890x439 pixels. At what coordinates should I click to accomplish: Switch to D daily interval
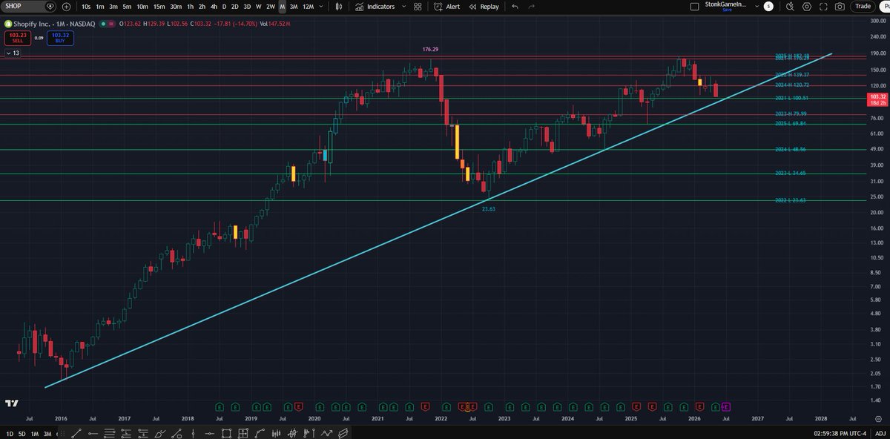pos(224,6)
